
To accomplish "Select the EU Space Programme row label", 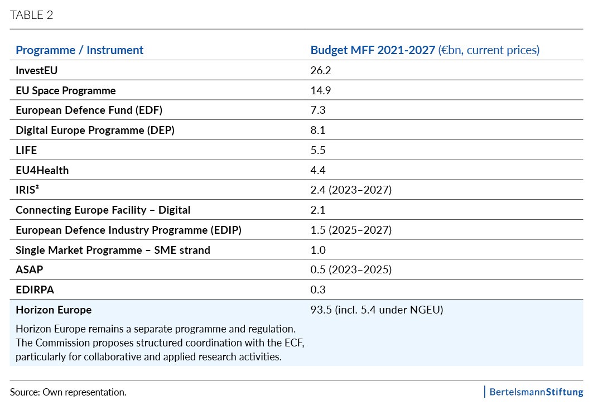I will coord(66,90).
